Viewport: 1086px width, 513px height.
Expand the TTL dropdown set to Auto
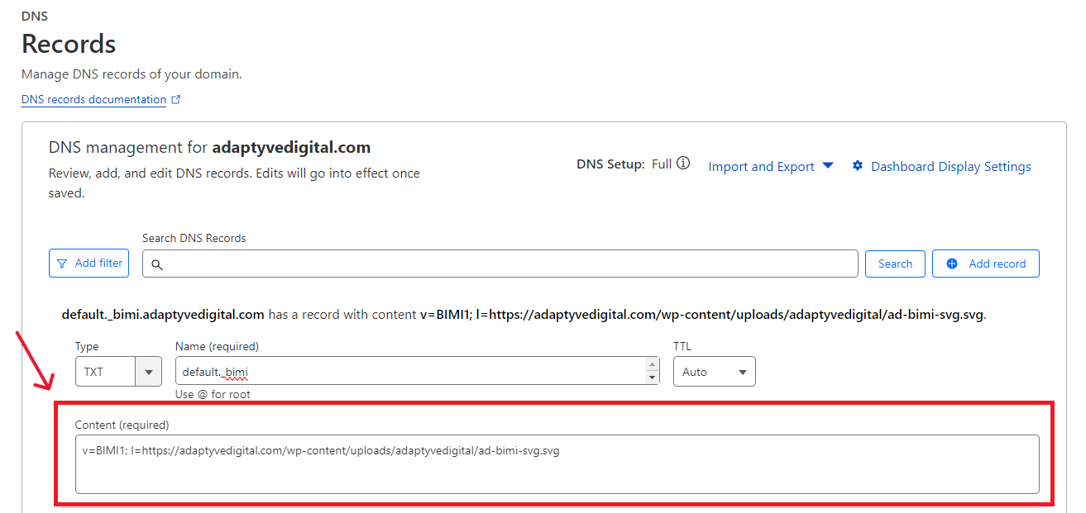click(x=714, y=372)
